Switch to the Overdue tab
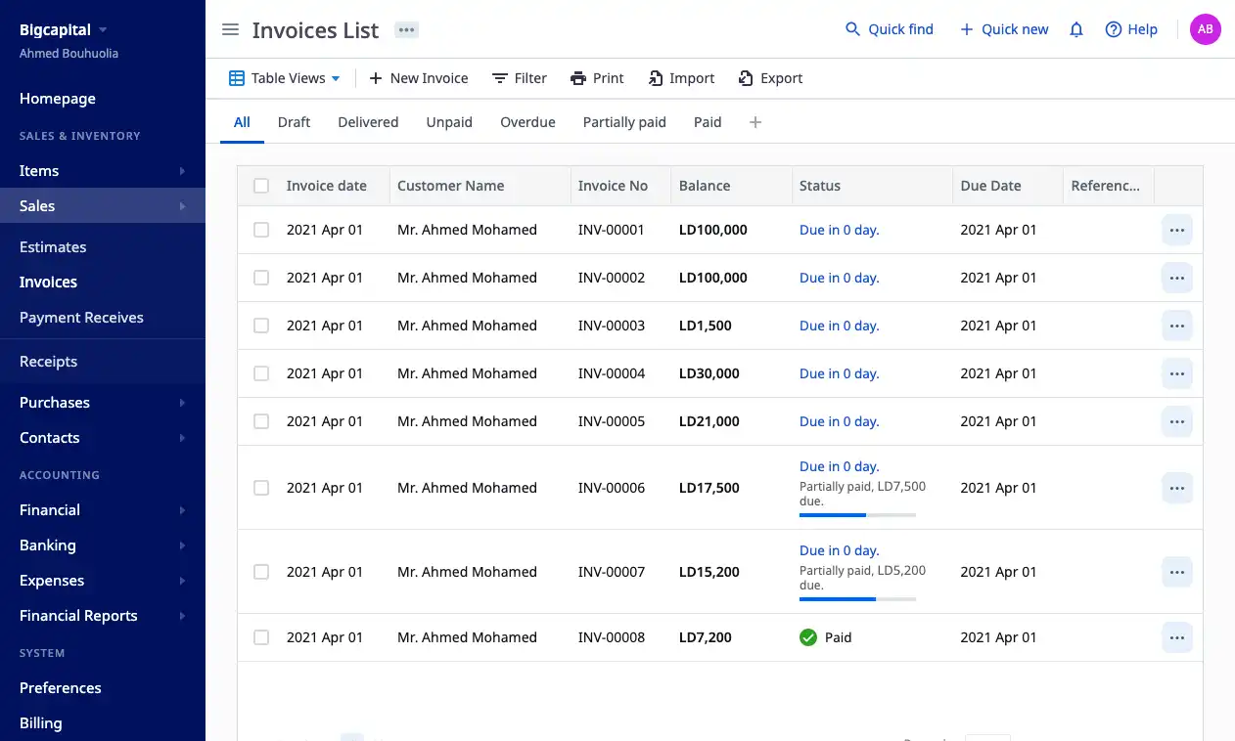This screenshot has height=741, width=1235. coord(527,122)
